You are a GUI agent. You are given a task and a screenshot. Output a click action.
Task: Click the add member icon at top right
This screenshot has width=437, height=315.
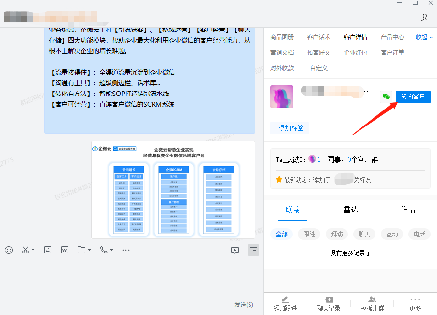point(424,18)
